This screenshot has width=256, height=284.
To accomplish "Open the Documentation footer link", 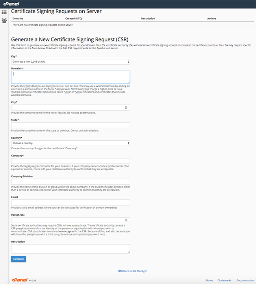I will (x=245, y=280).
